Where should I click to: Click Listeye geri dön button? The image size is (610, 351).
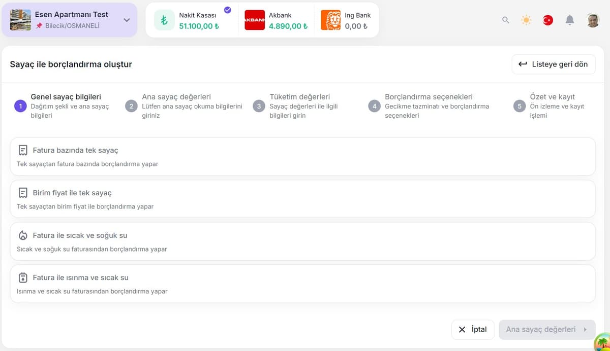click(x=553, y=64)
